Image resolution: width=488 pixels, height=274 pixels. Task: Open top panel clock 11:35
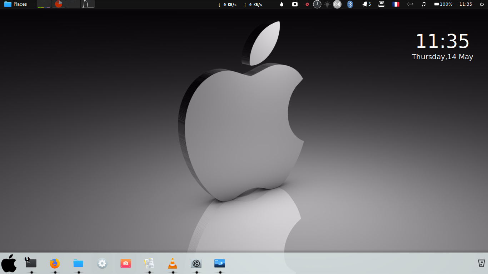pos(466,4)
